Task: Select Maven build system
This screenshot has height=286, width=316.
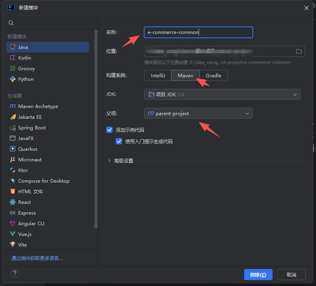Action: 185,75
